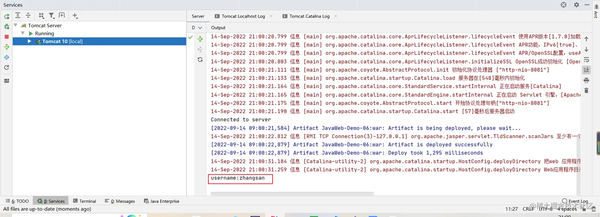Select the Tomcat Server tree item
Screen dimensions: 600x217
(45, 25)
